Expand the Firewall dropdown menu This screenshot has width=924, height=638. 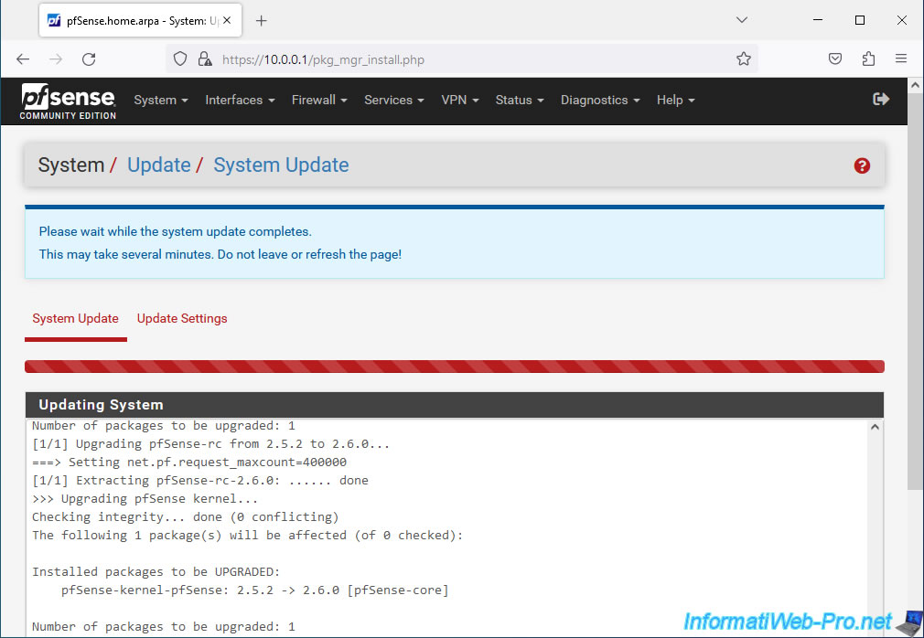319,100
